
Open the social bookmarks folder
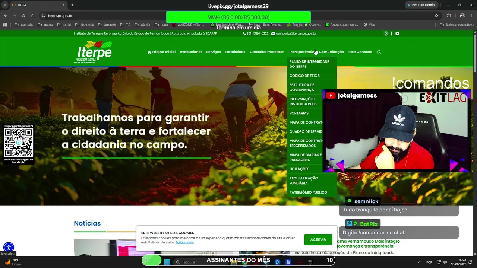[x=64, y=25]
